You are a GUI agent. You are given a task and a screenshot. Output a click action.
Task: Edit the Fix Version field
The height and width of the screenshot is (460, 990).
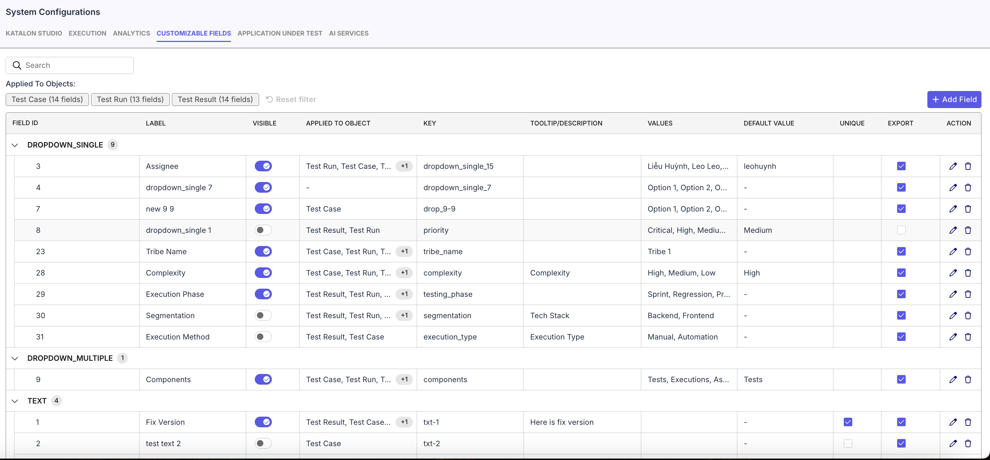tap(953, 422)
